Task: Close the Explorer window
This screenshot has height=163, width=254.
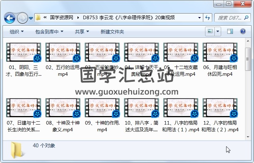Action: [x=243, y=4]
